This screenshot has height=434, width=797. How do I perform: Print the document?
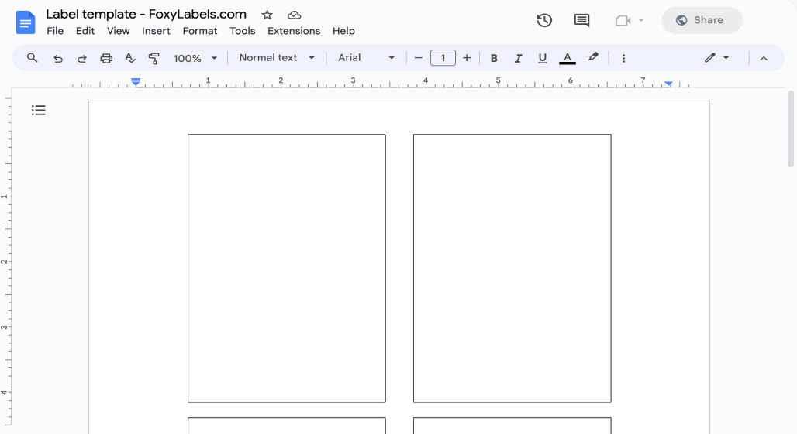pos(105,58)
